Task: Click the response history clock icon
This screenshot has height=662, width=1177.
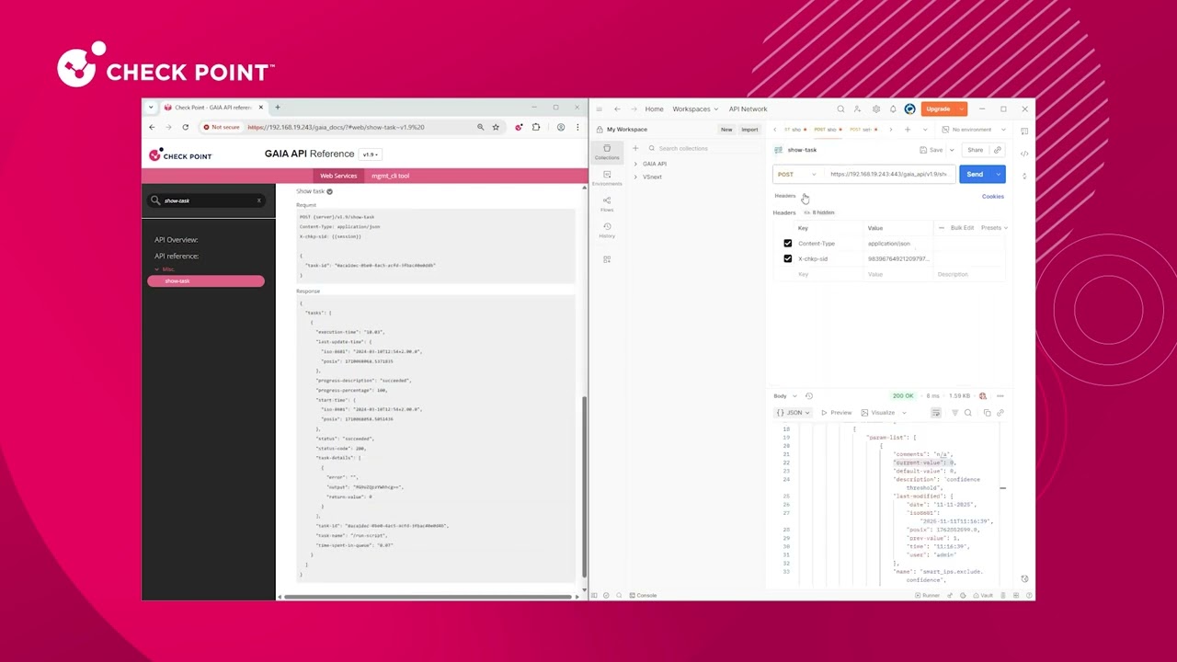Action: (x=809, y=396)
